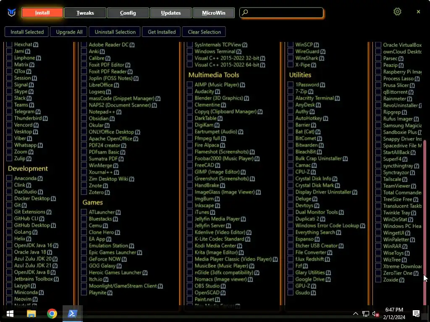Switch to the Install tab
The height and width of the screenshot is (322, 430).
(42, 13)
